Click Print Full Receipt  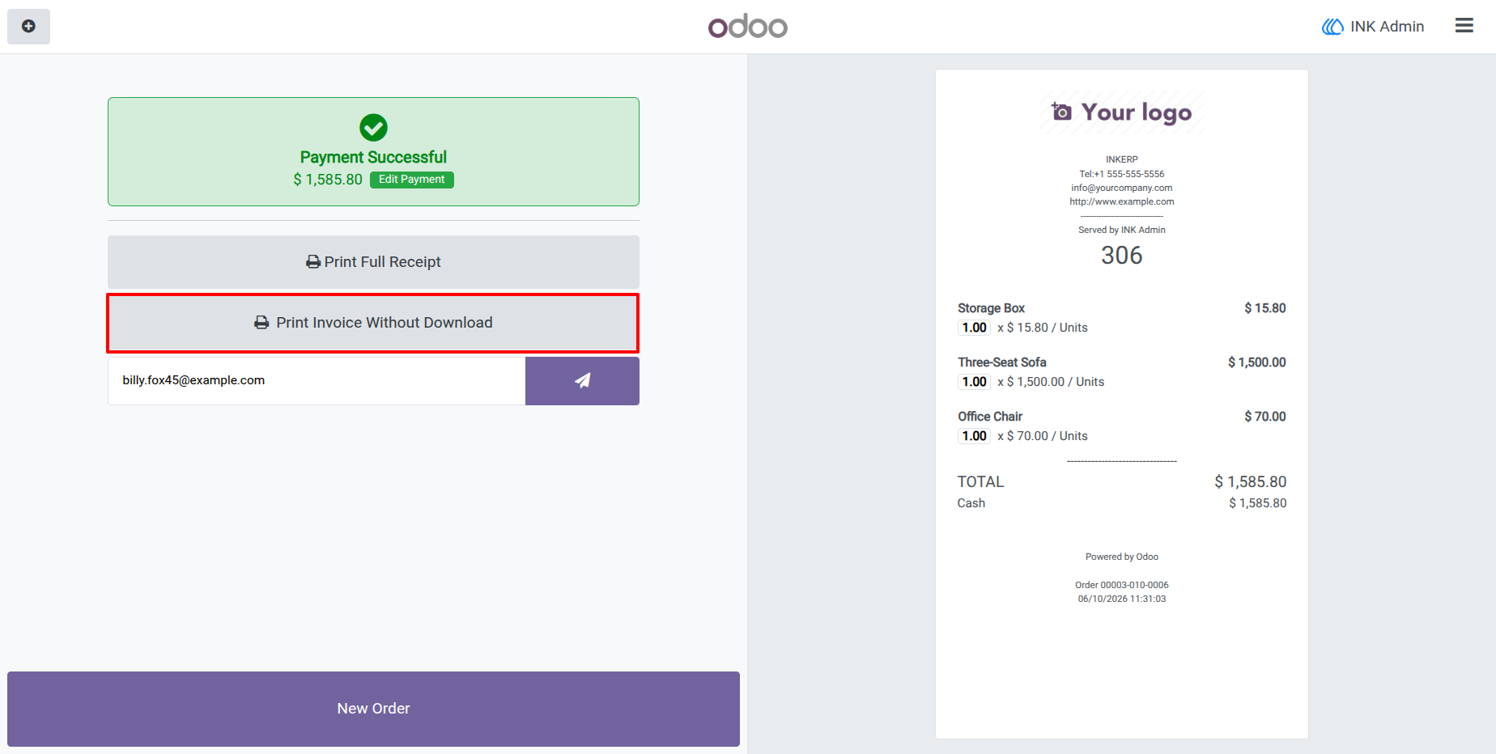click(x=373, y=262)
